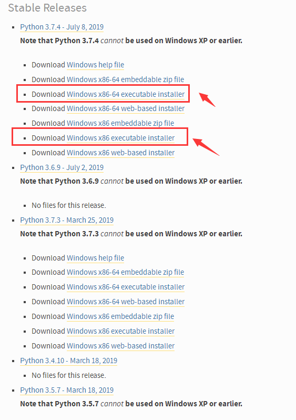296x420 pixels.
Task: Open the Python 3.4.10 - March 18, 2019 release
Action: click(x=68, y=361)
